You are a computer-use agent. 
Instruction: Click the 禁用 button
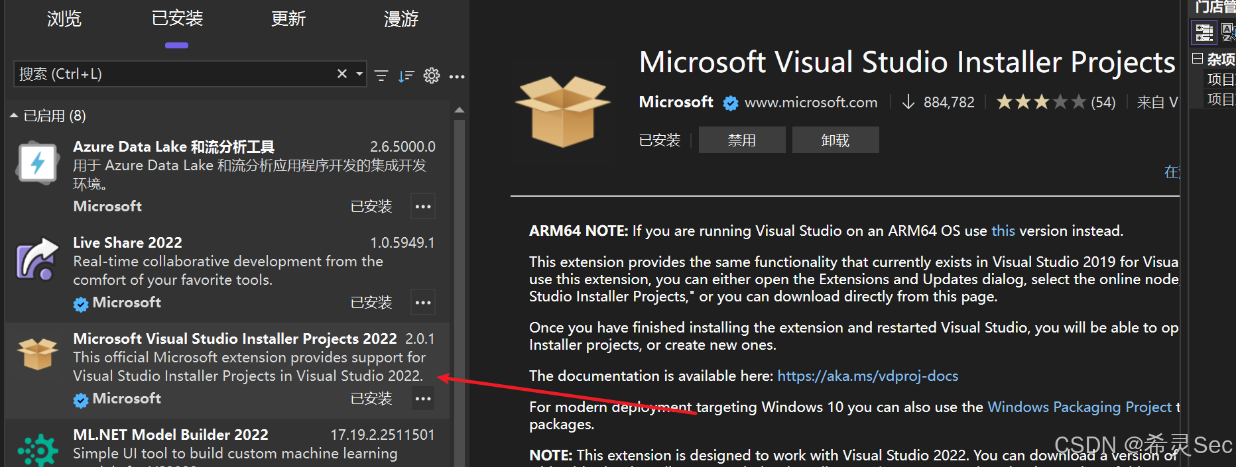[742, 140]
